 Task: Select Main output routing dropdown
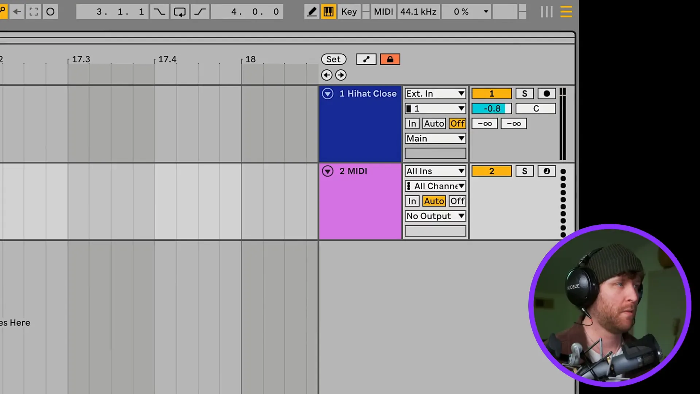coord(434,138)
